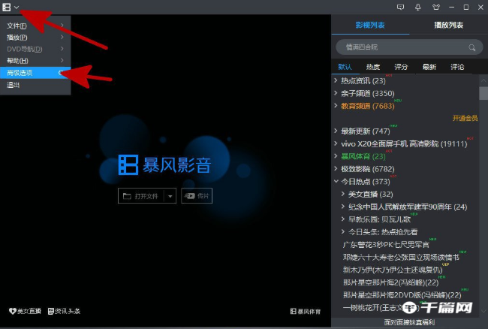488x329 pixels.
Task: Choose 退出 from the menu
Action: (35, 85)
